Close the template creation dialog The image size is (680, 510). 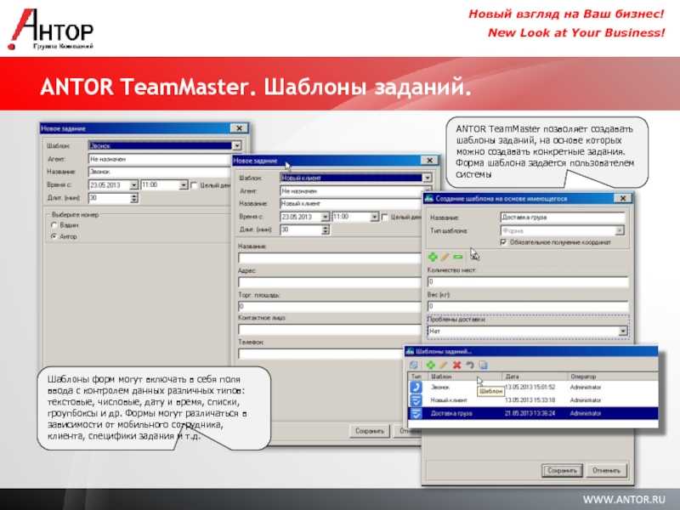click(623, 198)
